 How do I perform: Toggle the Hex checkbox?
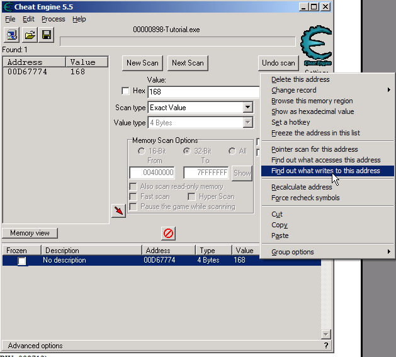click(x=125, y=91)
